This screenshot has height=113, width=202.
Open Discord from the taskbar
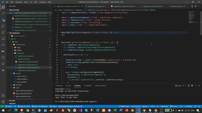[110, 110]
